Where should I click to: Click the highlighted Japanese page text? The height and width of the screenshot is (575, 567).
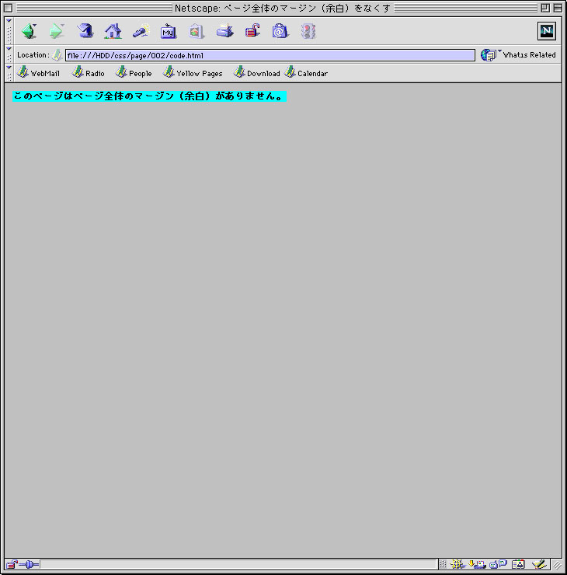pos(149,96)
